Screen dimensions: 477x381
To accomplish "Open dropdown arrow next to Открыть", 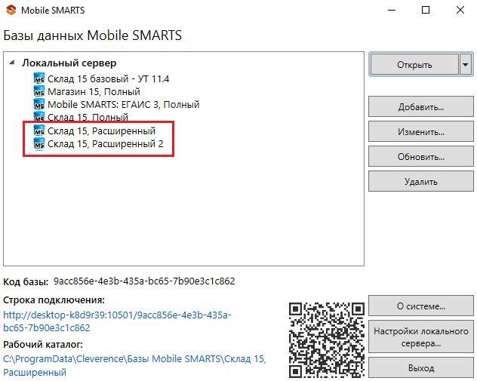I will pos(466,65).
